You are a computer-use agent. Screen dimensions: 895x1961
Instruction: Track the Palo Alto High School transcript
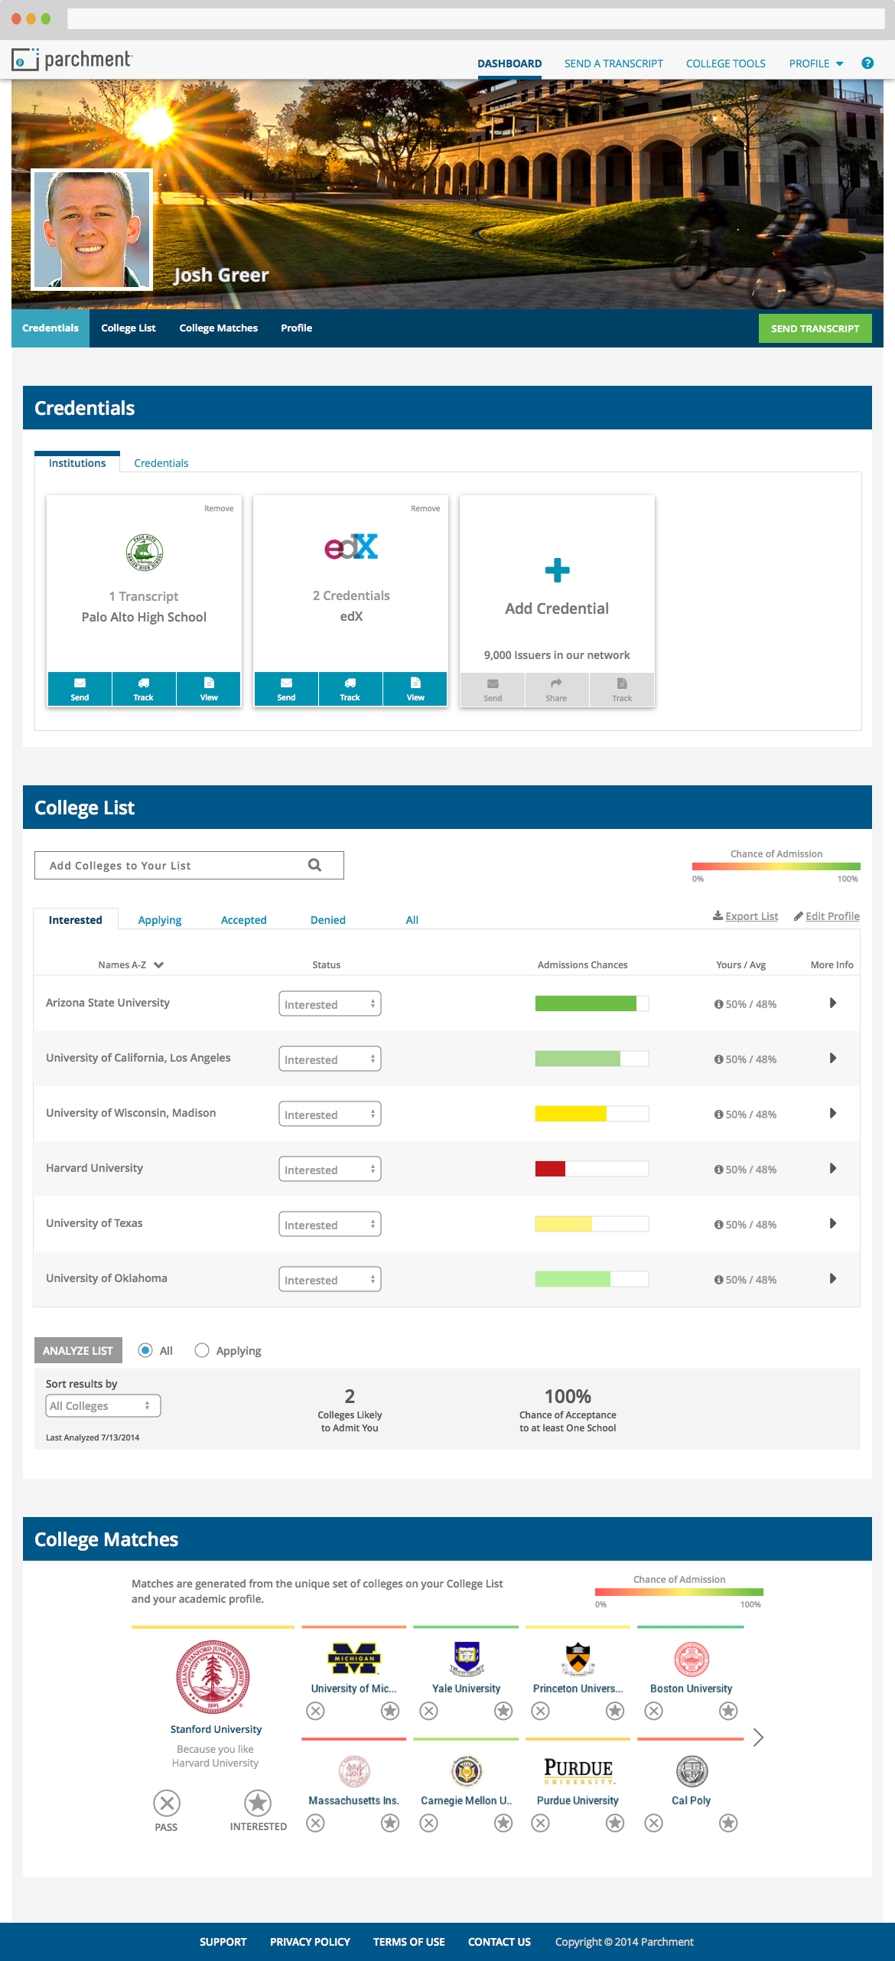tap(144, 689)
